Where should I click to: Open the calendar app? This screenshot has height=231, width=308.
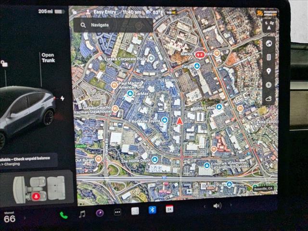[169, 209]
